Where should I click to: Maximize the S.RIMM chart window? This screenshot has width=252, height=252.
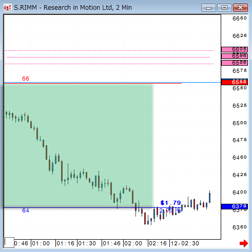[x=224, y=8]
